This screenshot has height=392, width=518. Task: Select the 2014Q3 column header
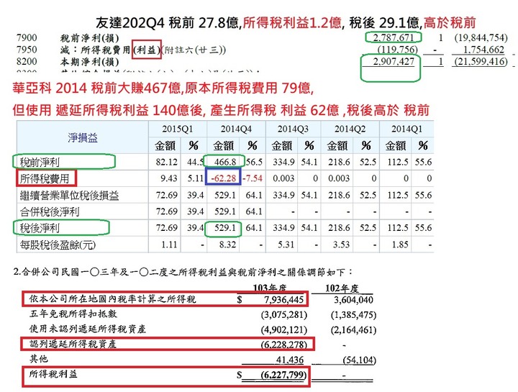(x=293, y=129)
